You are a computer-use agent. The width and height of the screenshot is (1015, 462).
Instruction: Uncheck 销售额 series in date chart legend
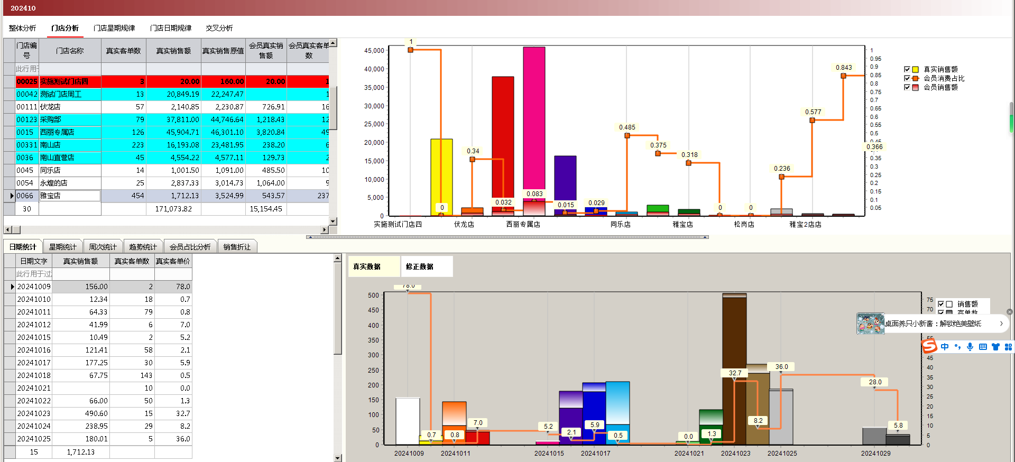pyautogui.click(x=941, y=304)
